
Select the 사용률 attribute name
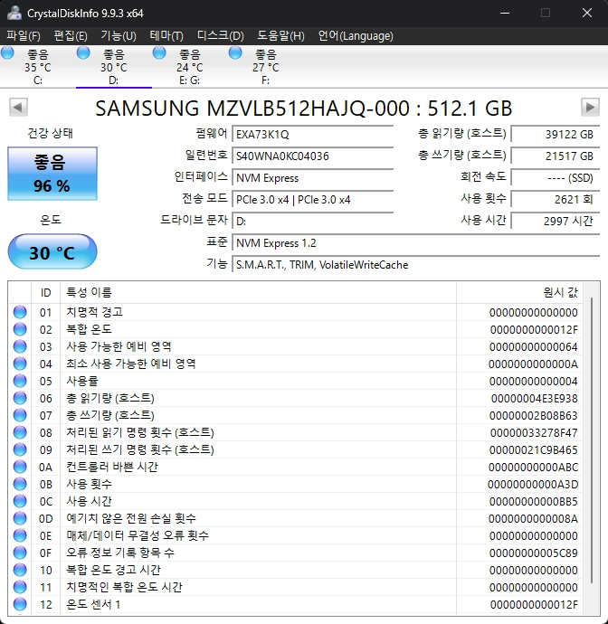pyautogui.click(x=82, y=381)
